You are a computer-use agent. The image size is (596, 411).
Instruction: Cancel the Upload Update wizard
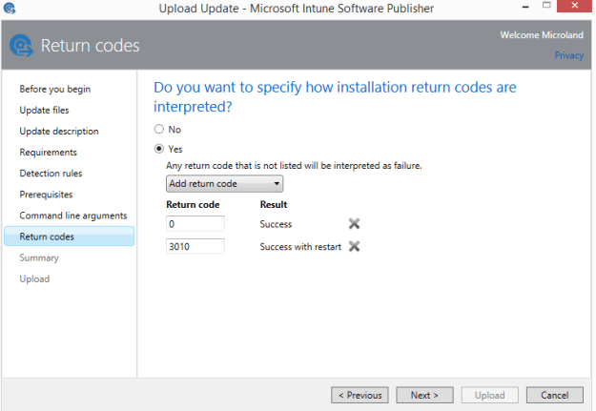click(555, 395)
